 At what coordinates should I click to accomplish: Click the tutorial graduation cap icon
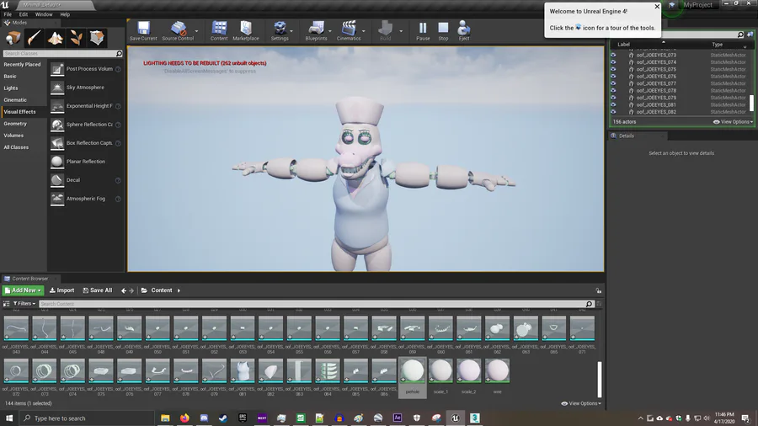671,6
